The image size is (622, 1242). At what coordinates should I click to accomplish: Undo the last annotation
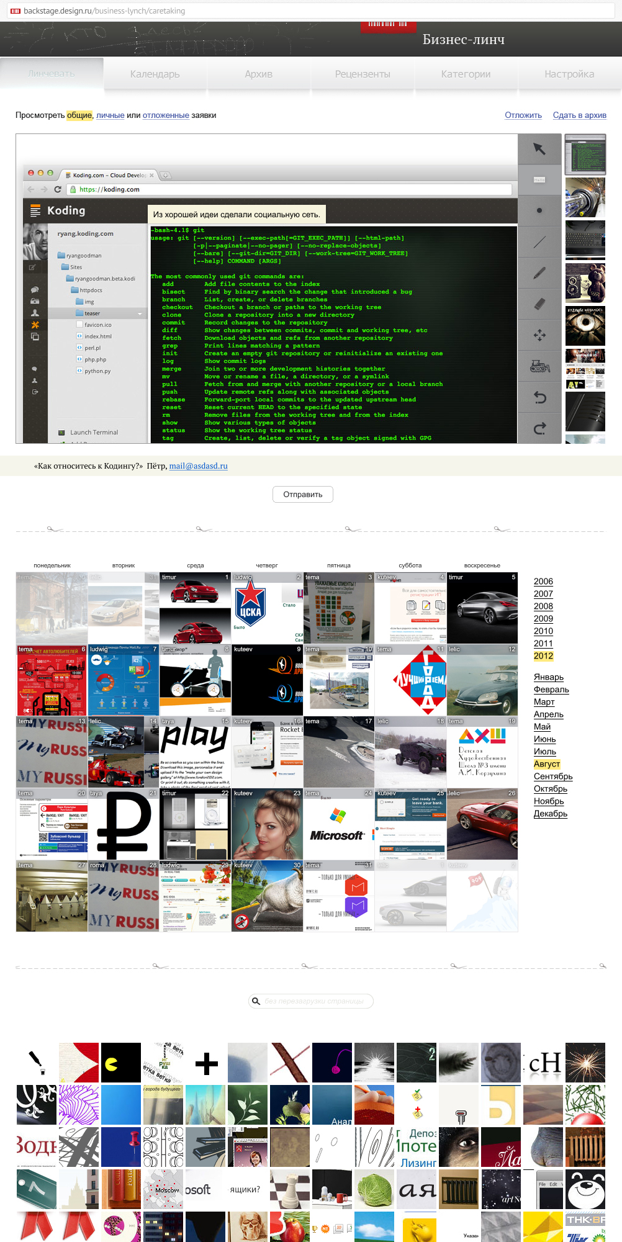coord(539,398)
